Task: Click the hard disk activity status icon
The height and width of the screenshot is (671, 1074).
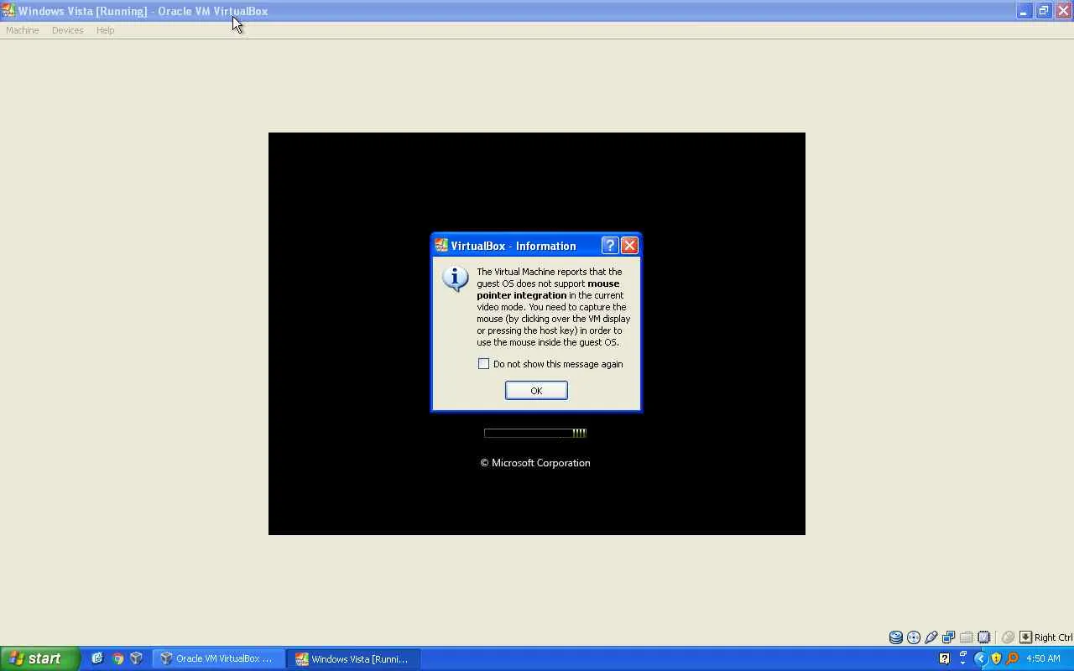Action: click(896, 637)
